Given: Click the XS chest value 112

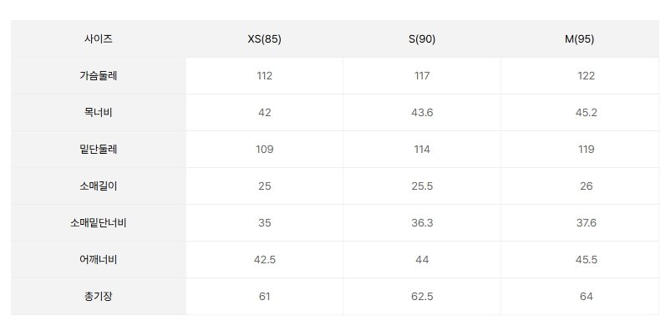Looking at the screenshot, I should coord(264,76).
